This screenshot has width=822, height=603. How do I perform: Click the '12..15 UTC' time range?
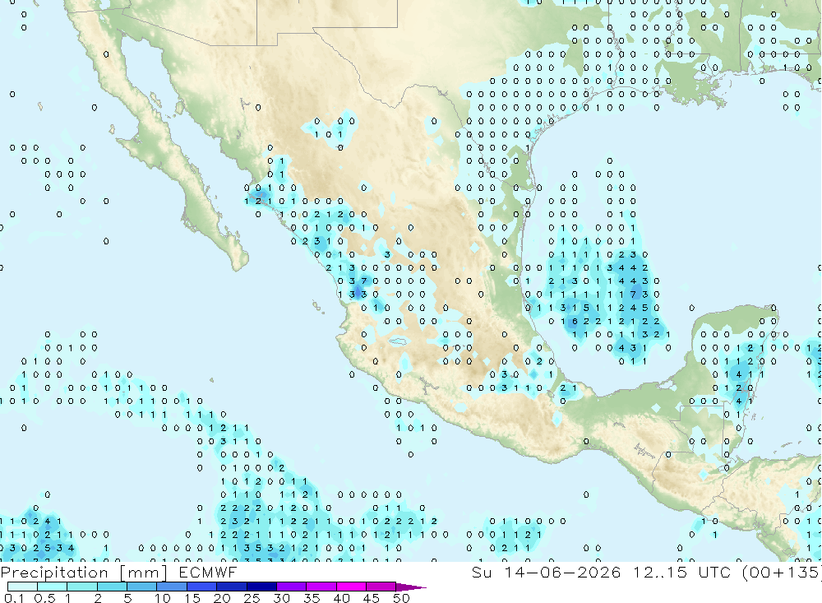(x=681, y=572)
